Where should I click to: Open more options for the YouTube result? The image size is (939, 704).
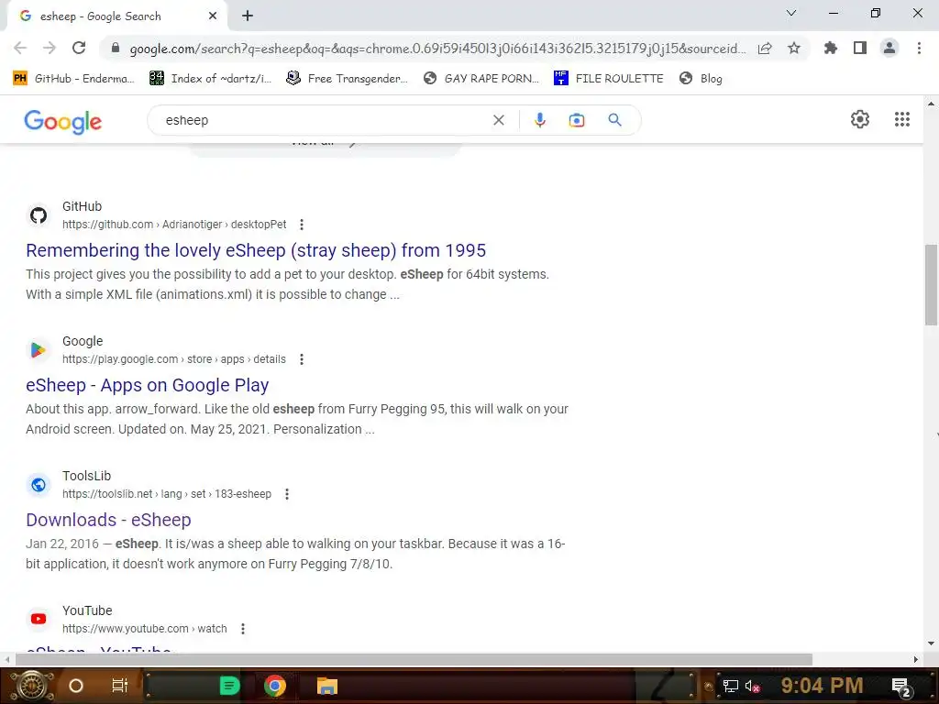[242, 629]
